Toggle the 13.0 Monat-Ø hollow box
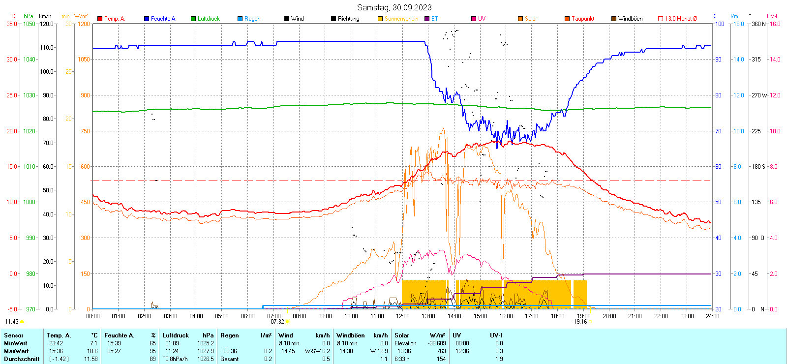Image resolution: width=787 pixels, height=364 pixels. point(661,19)
